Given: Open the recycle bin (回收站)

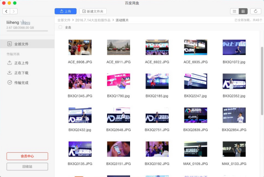Looking at the screenshot, I should coord(27,167).
